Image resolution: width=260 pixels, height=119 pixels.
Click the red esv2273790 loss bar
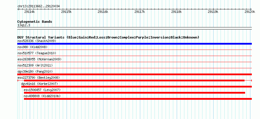pos(134,80)
